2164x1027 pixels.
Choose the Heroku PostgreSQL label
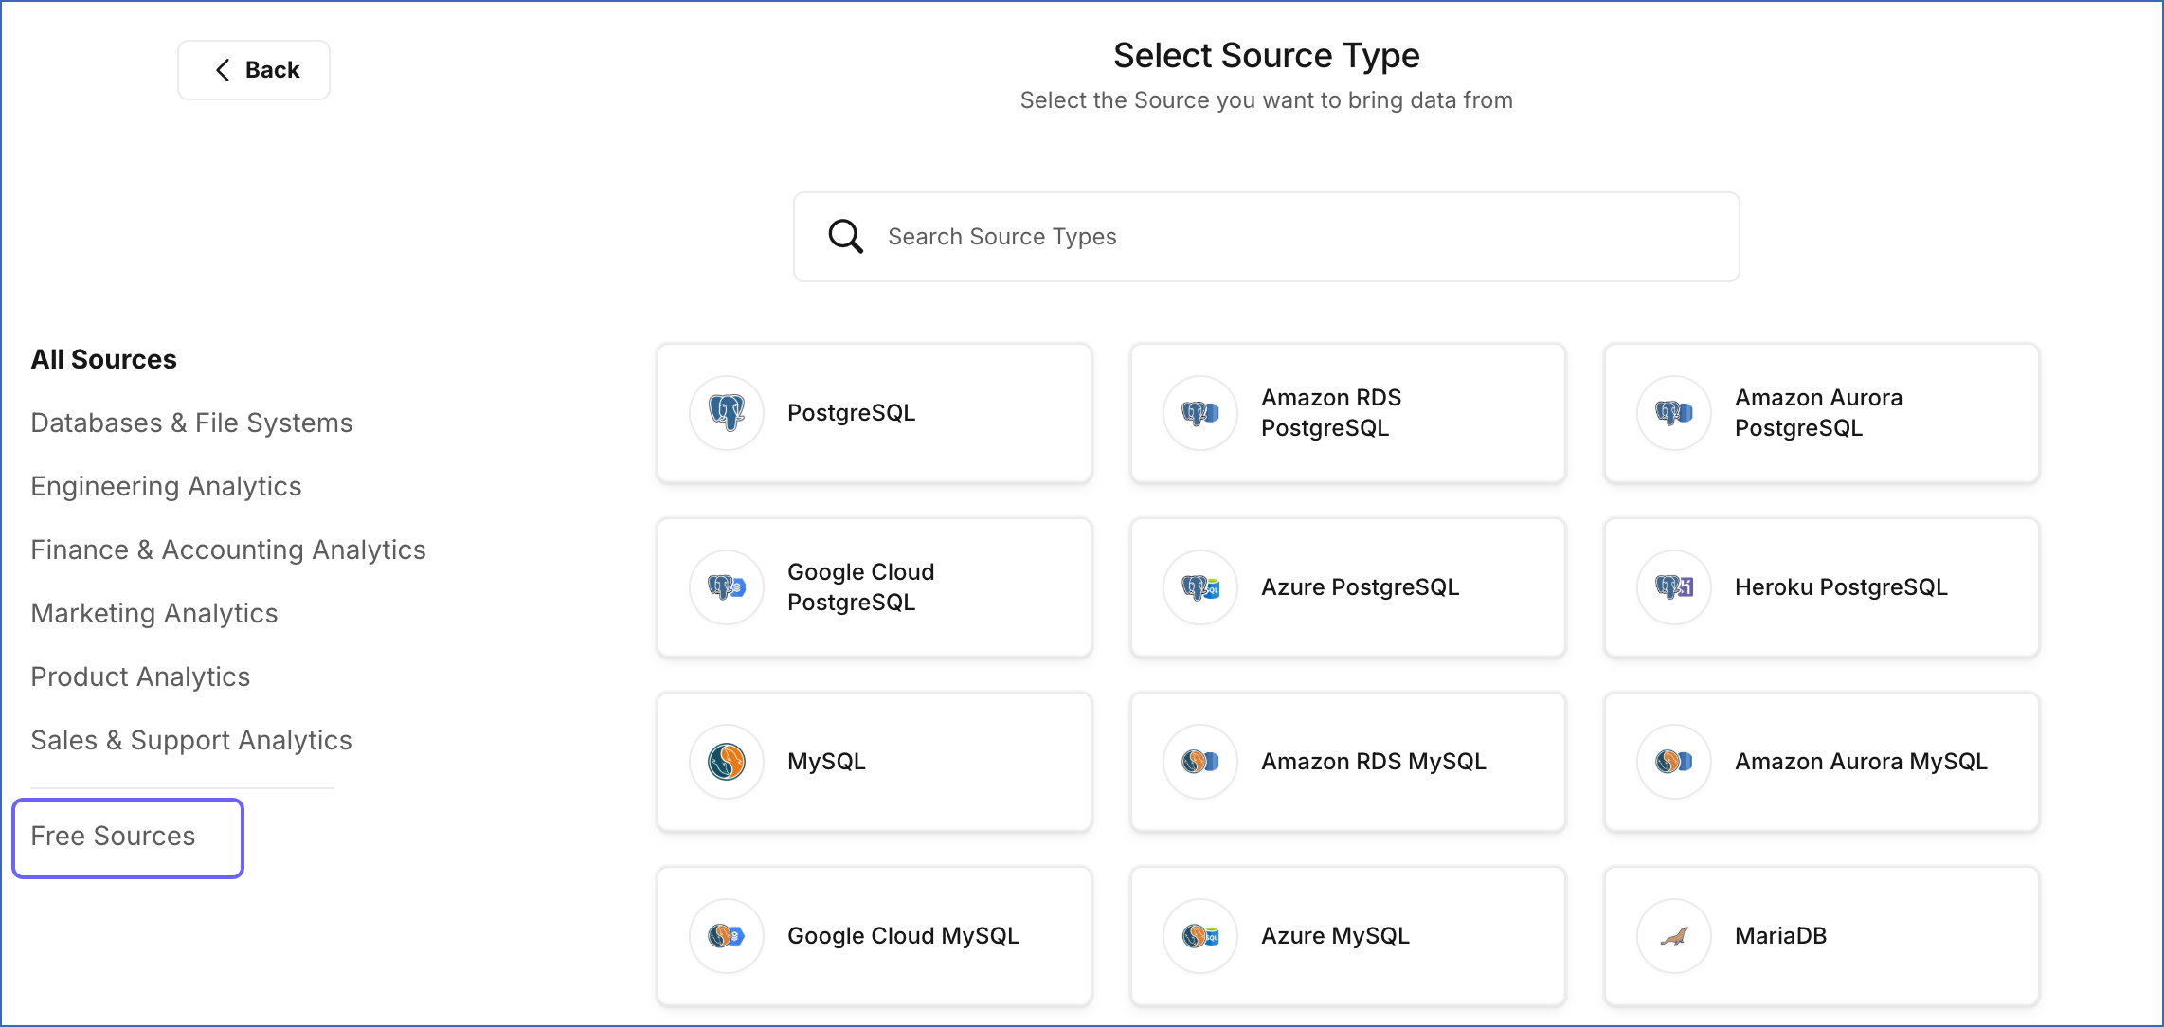coord(1841,587)
